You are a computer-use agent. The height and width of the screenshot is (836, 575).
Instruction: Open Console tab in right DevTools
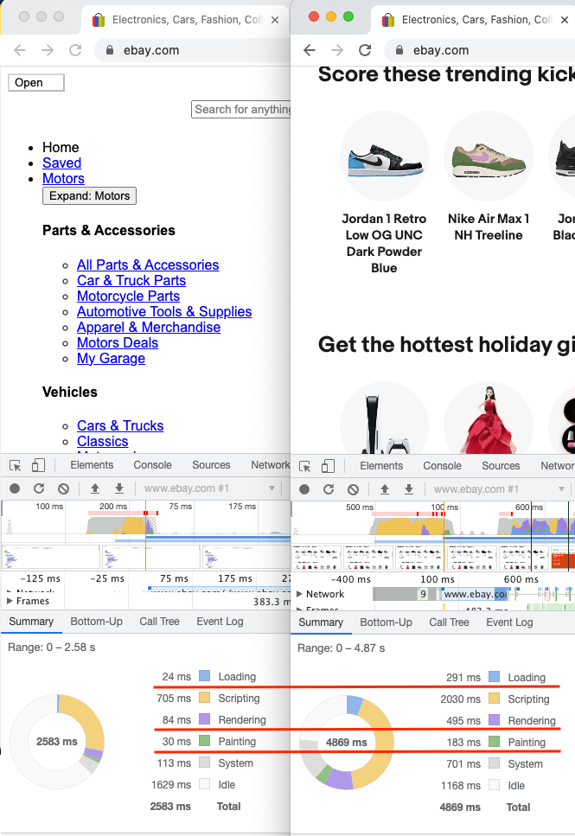442,466
